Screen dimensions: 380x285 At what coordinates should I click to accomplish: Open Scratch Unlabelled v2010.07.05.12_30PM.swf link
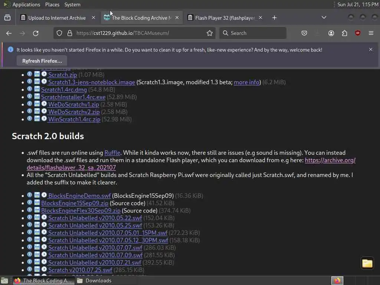point(108,240)
